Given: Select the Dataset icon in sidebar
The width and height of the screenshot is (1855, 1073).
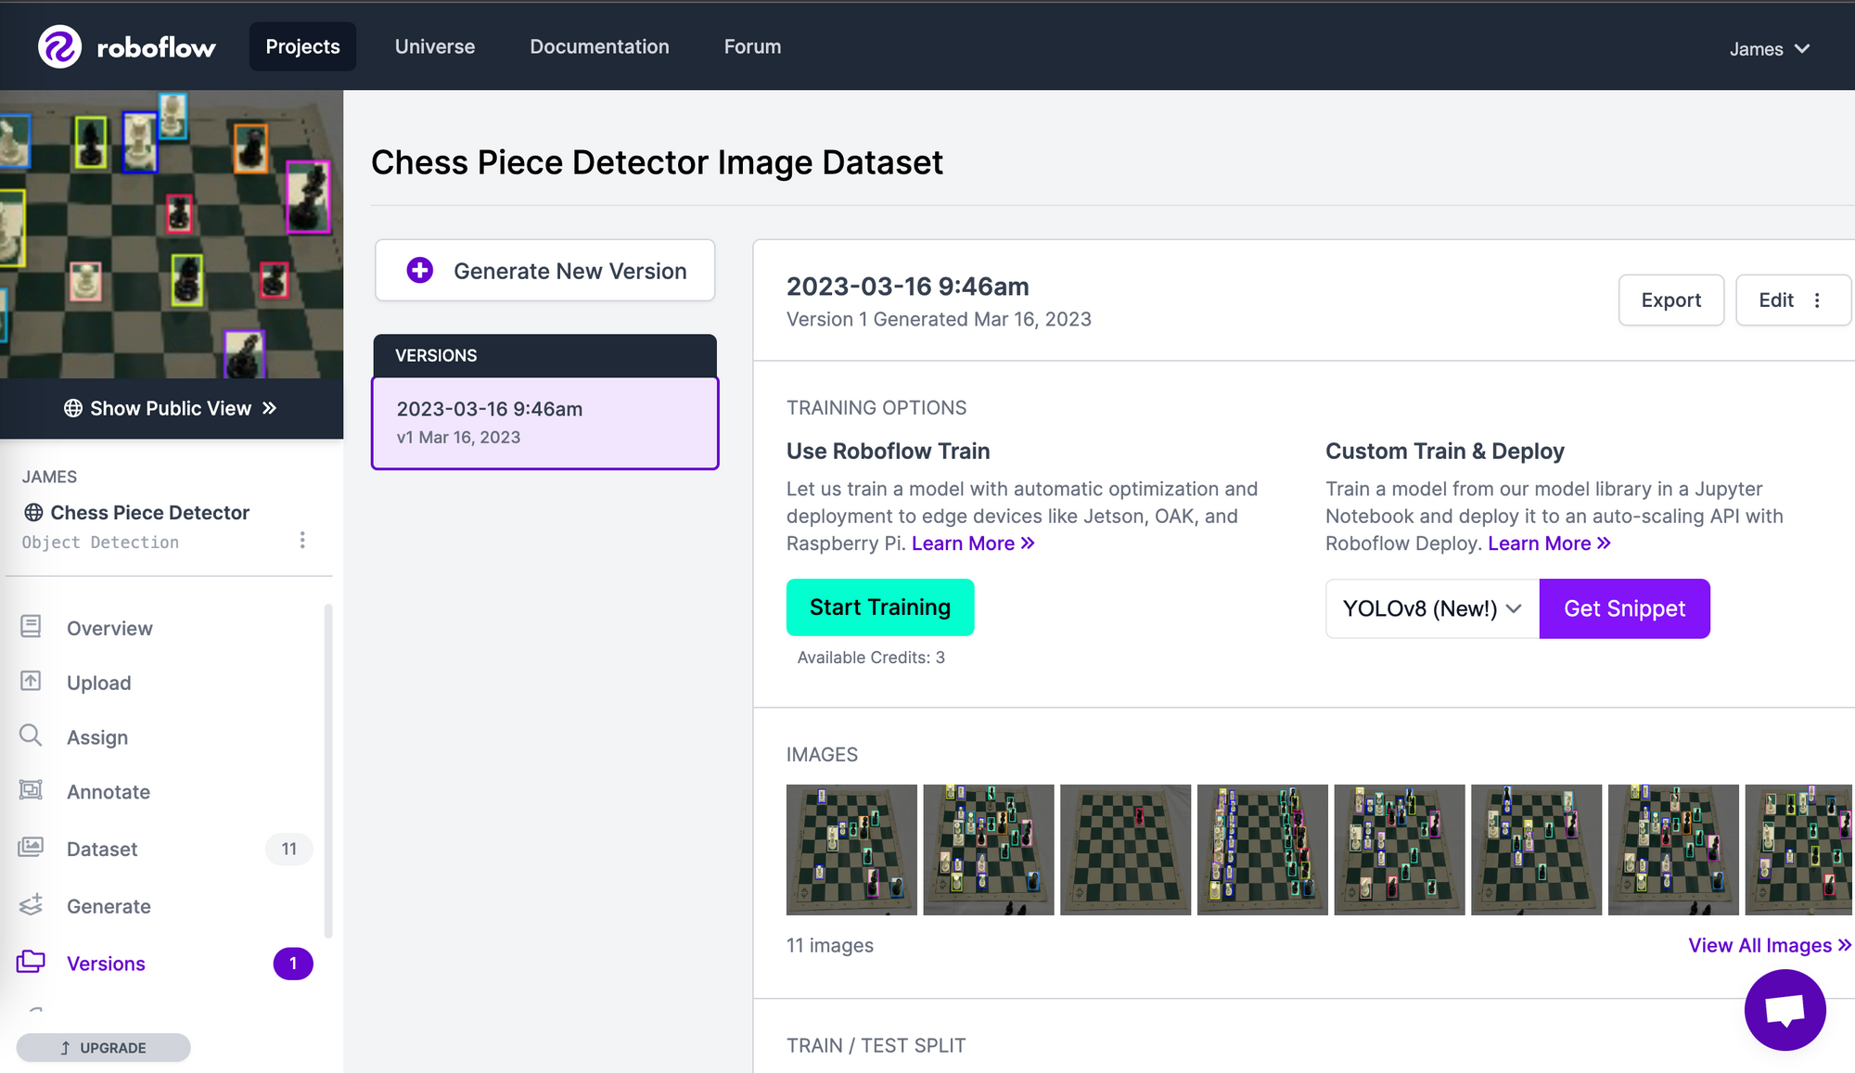Looking at the screenshot, I should click(x=32, y=847).
